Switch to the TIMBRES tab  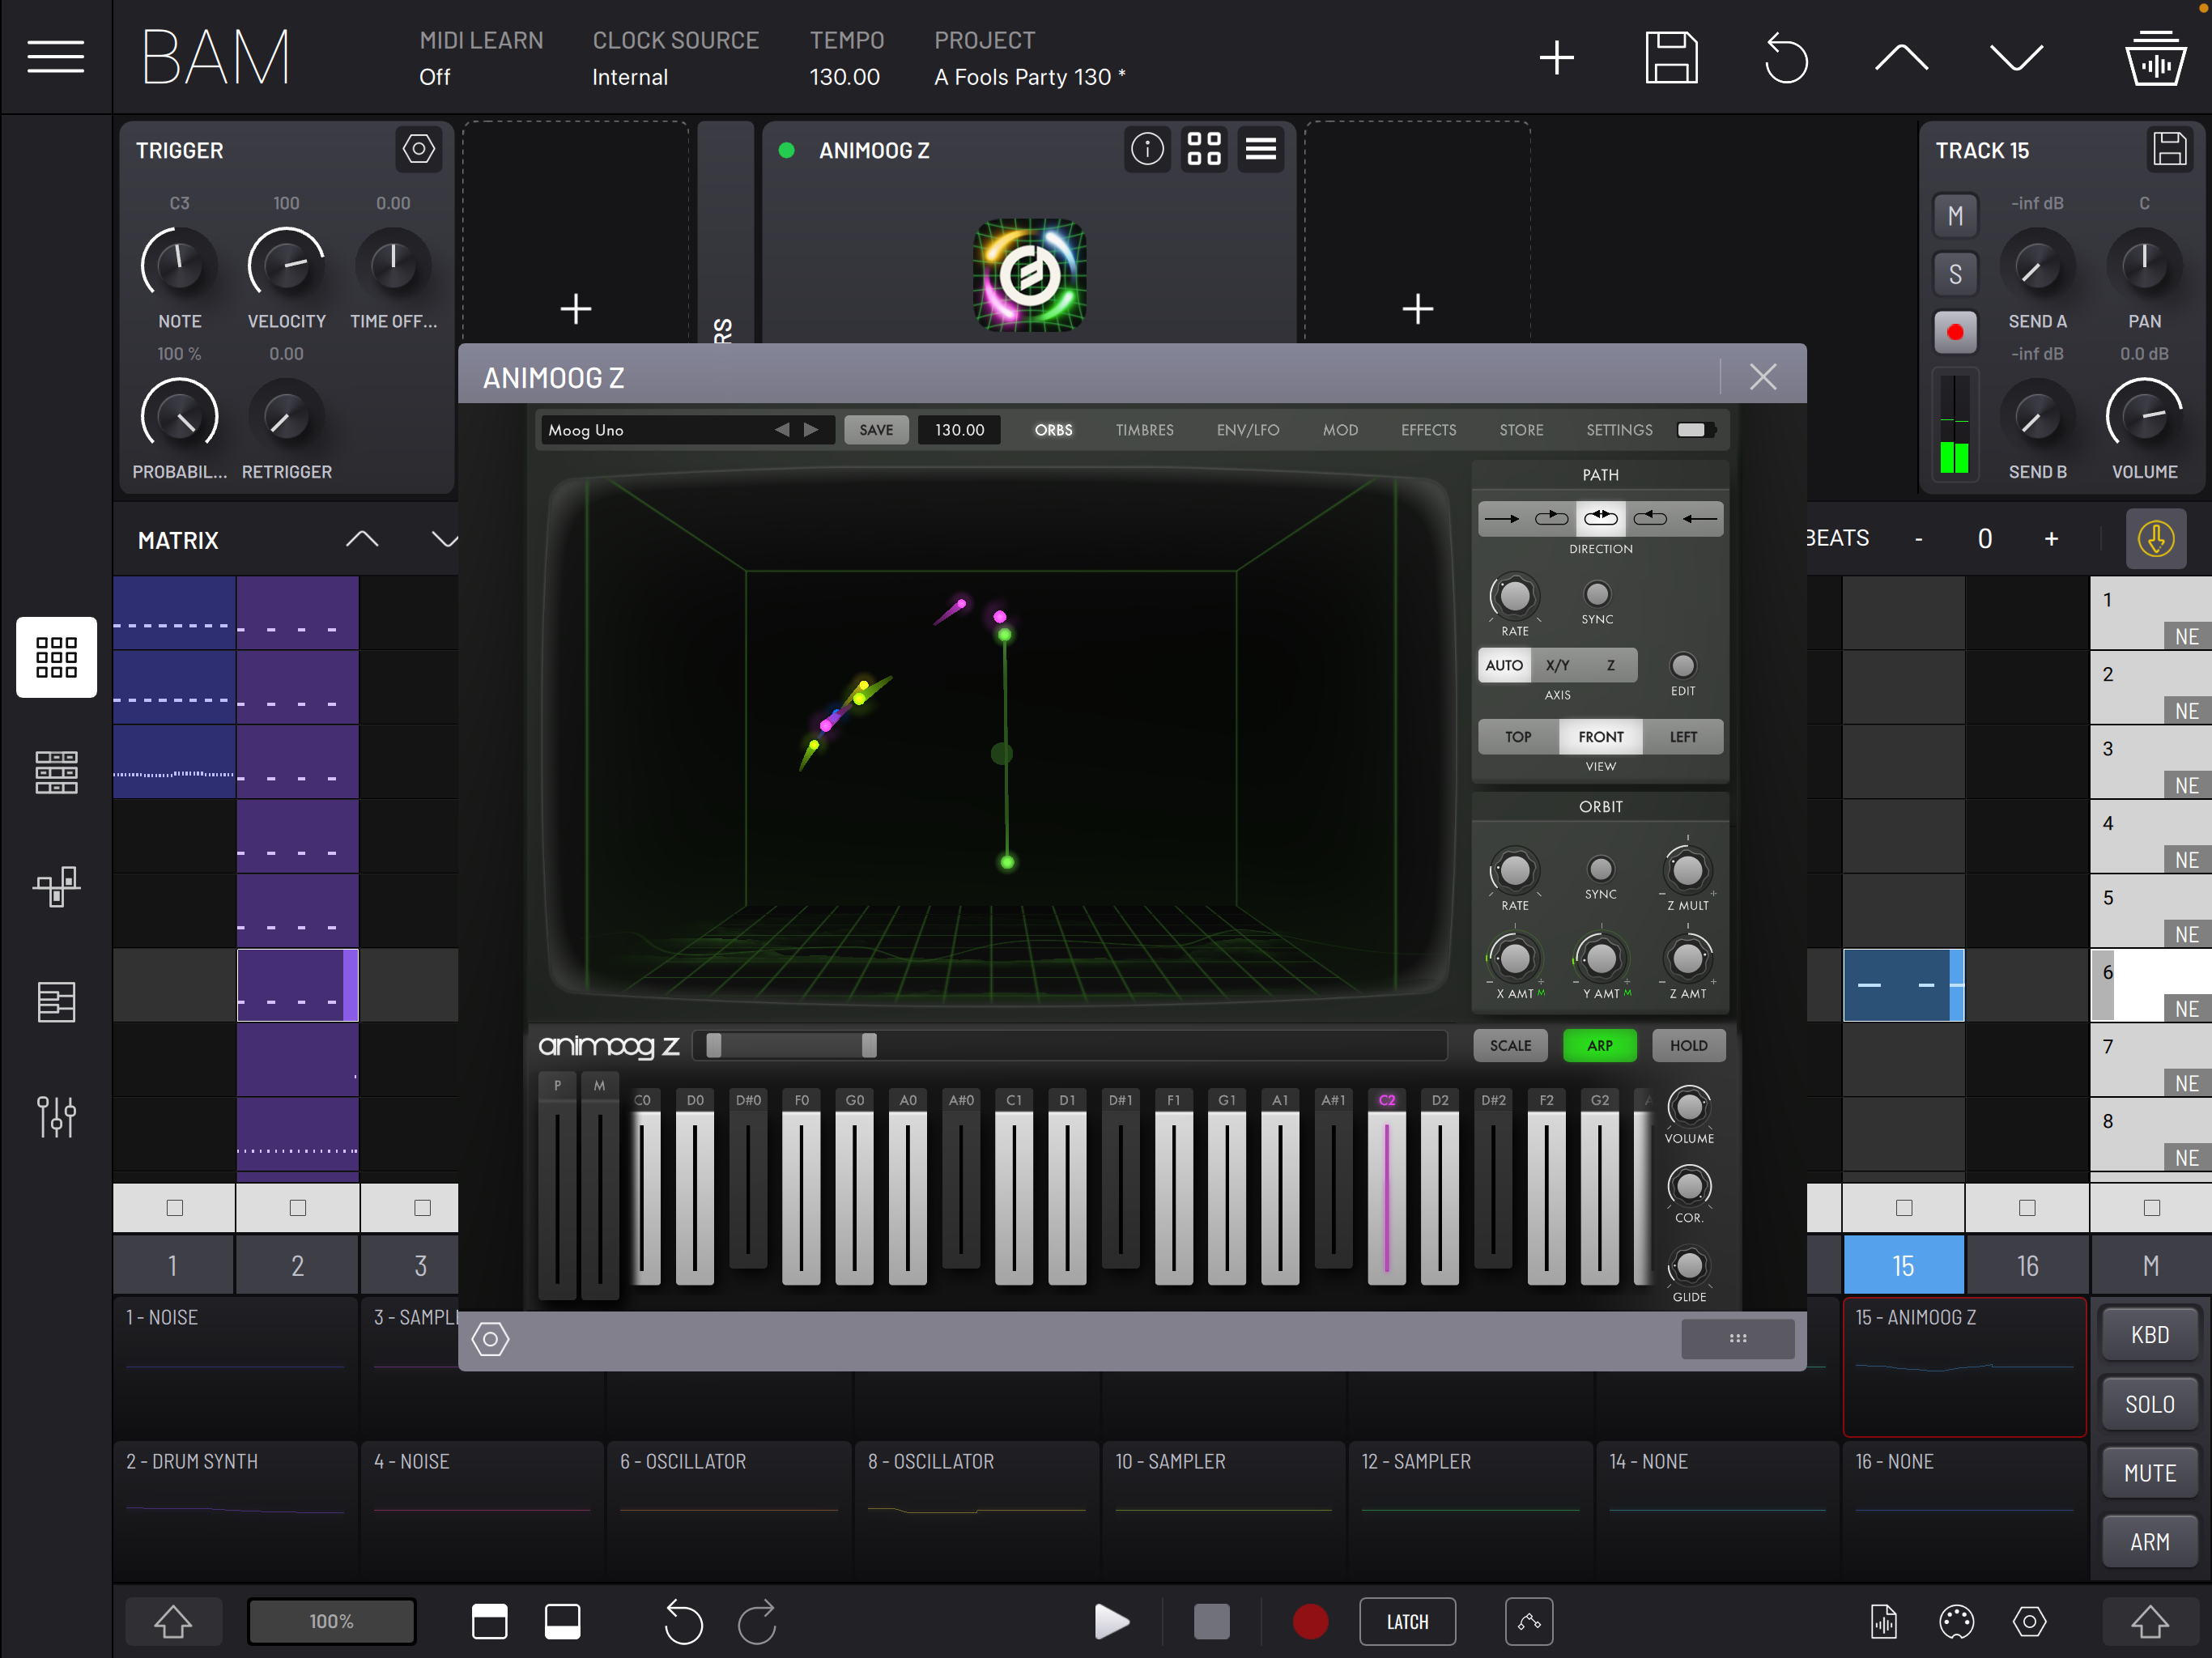point(1144,430)
